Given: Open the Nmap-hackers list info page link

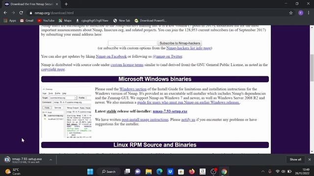Looking at the screenshot, I should coord(188,48).
